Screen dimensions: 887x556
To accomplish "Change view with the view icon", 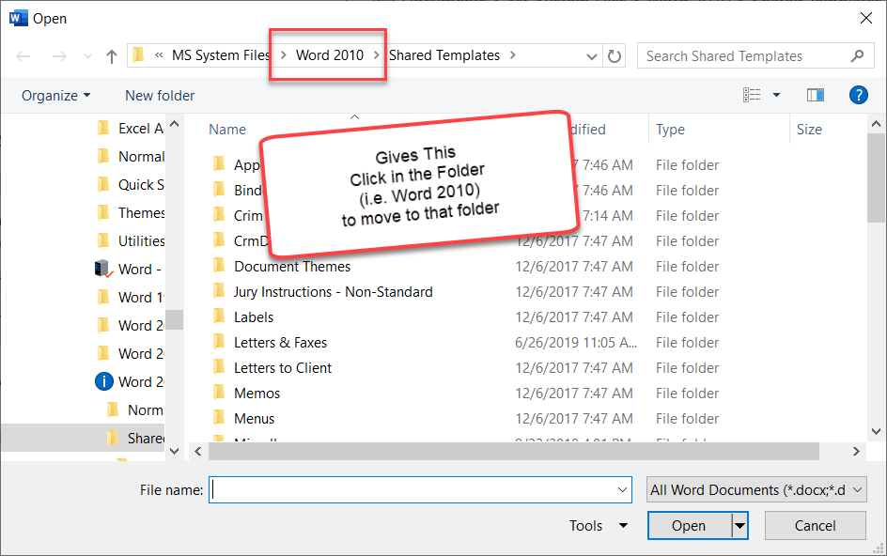I will pyautogui.click(x=752, y=95).
